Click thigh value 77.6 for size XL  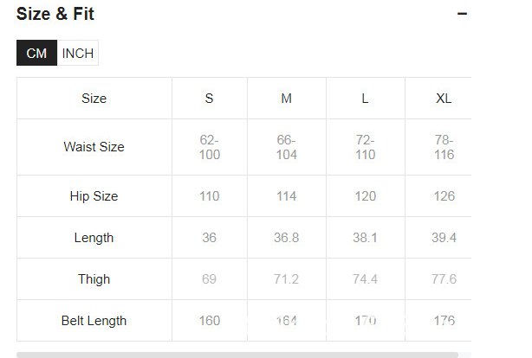444,279
